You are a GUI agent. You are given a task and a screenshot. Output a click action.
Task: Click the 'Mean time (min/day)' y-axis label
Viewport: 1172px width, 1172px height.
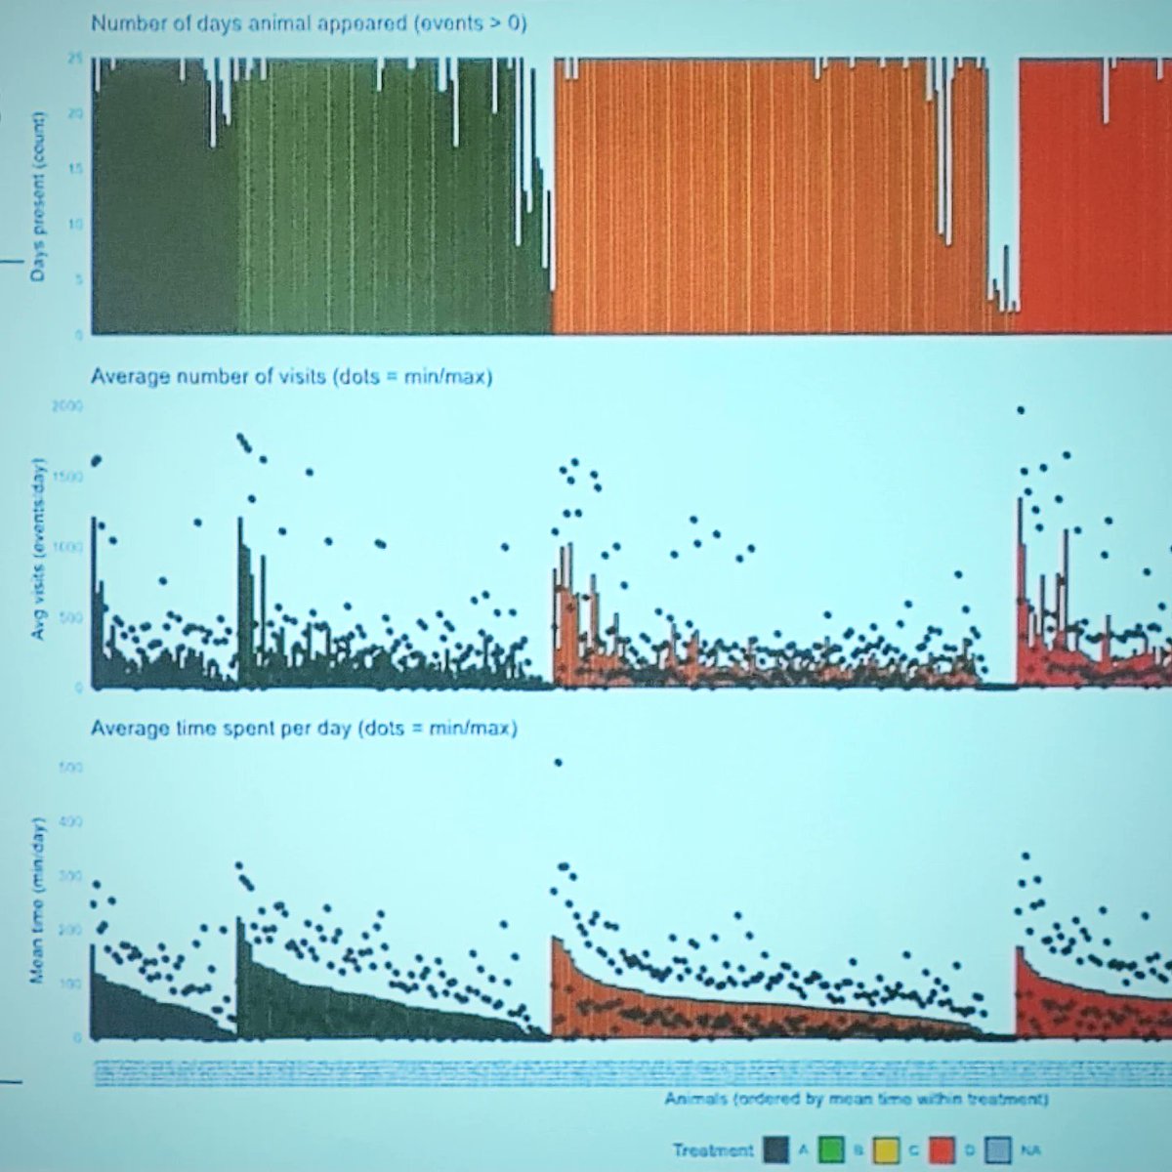(38, 901)
